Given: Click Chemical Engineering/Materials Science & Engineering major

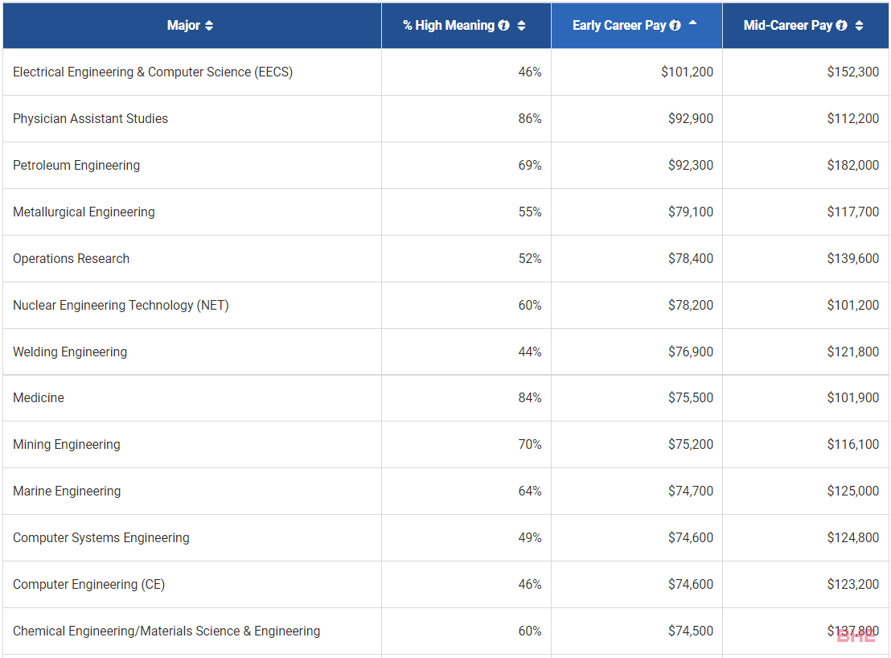Looking at the screenshot, I should [166, 631].
